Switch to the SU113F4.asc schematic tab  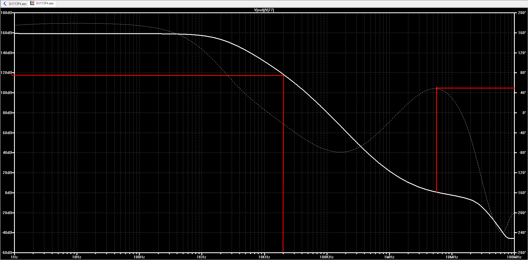15,4
